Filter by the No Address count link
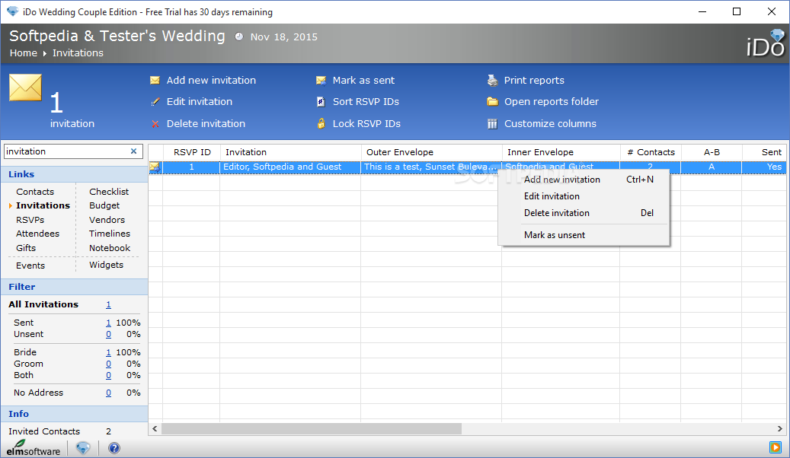The width and height of the screenshot is (790, 458). (x=108, y=393)
